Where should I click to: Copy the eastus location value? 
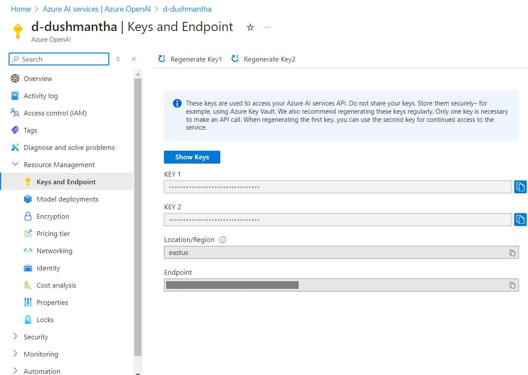(x=512, y=252)
